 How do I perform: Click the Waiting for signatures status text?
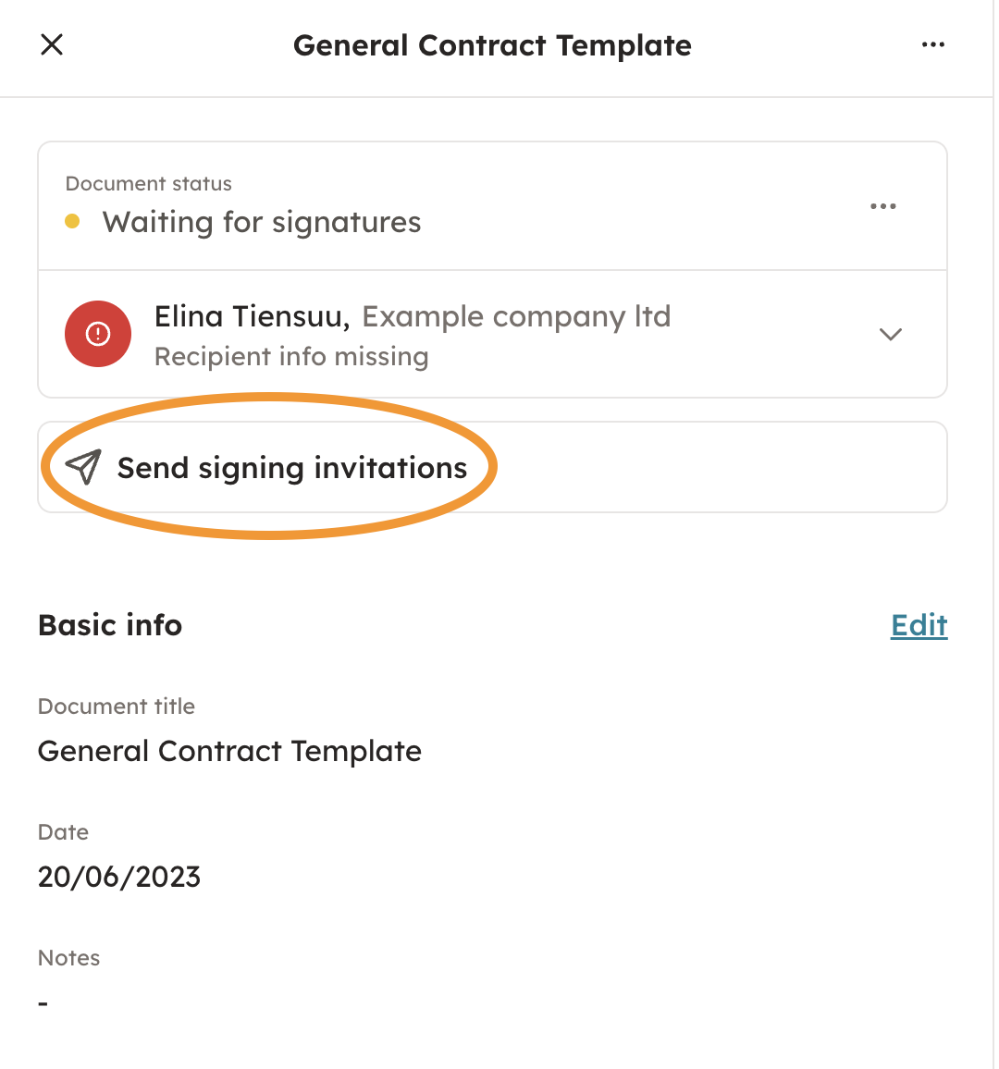262,222
